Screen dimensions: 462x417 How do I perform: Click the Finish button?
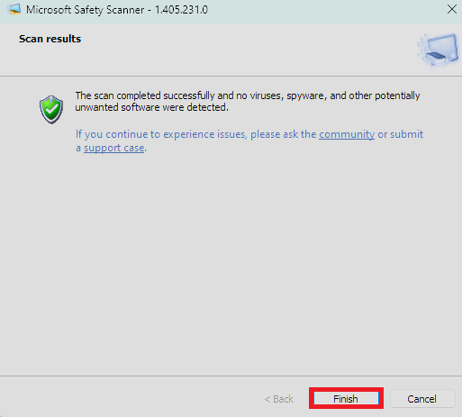point(346,399)
